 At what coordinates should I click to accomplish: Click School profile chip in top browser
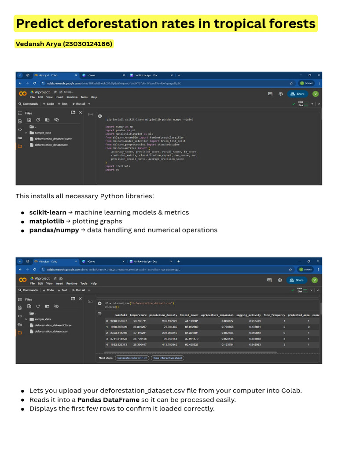pyautogui.click(x=306, y=83)
